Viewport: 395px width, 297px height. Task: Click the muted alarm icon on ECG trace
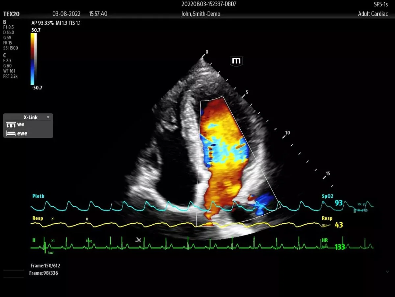138,240
